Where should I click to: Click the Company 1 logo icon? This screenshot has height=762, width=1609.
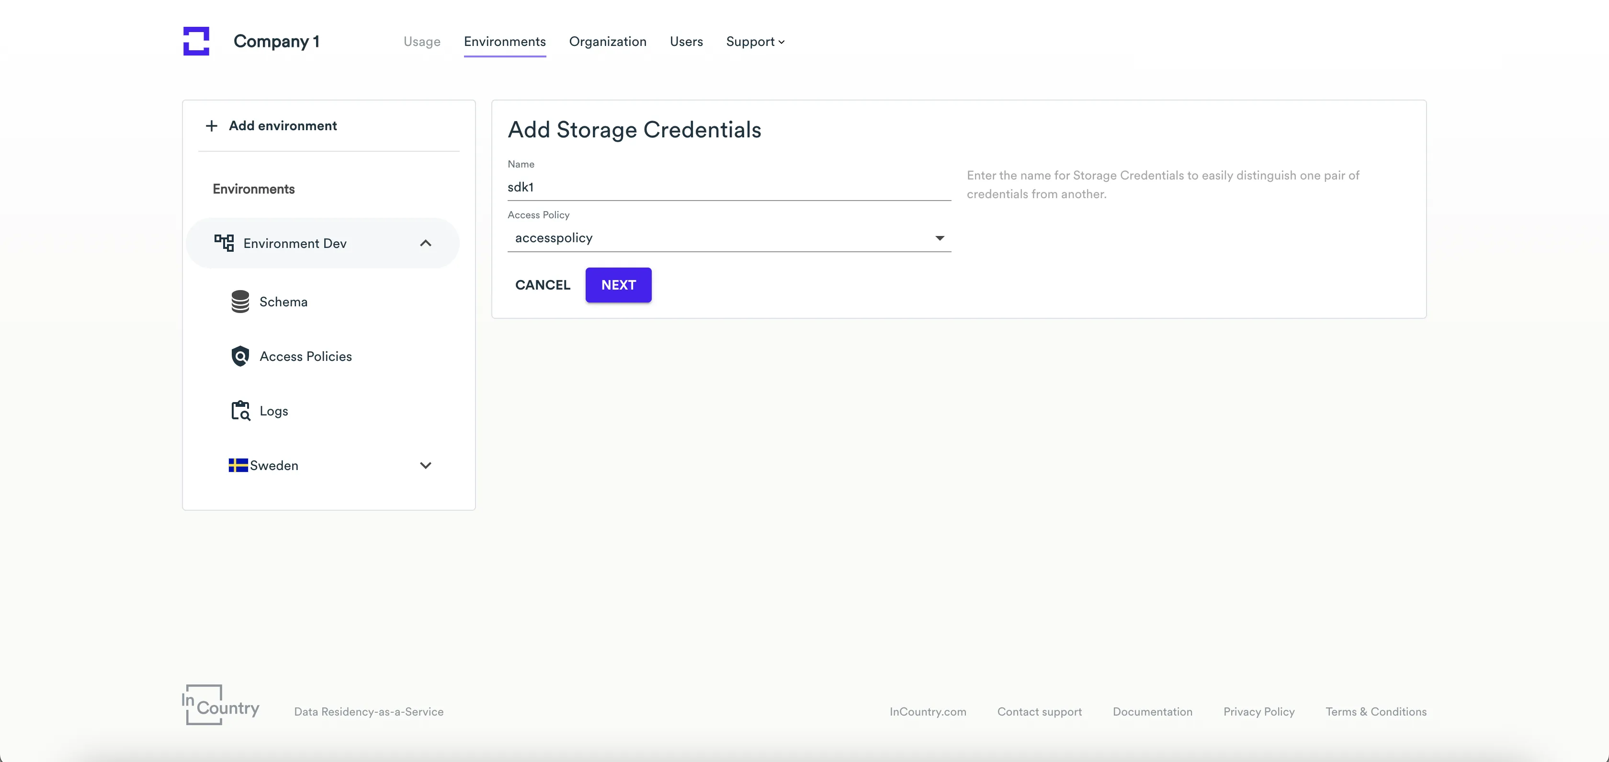(195, 41)
